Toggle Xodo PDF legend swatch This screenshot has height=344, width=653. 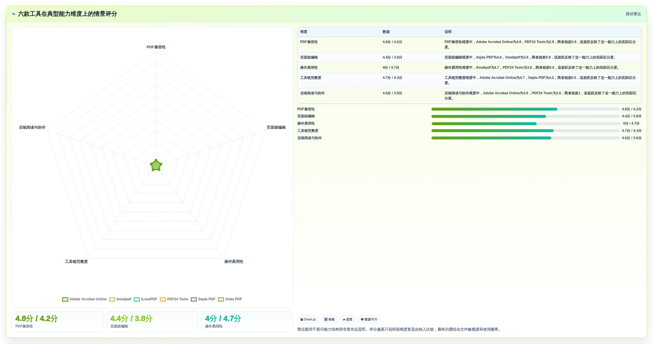221,299
